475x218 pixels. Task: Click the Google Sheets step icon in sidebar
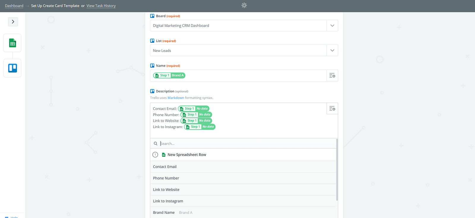point(12,43)
